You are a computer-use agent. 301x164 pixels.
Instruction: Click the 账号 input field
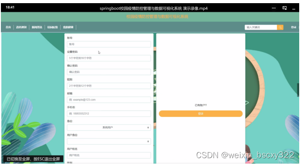click(109, 44)
